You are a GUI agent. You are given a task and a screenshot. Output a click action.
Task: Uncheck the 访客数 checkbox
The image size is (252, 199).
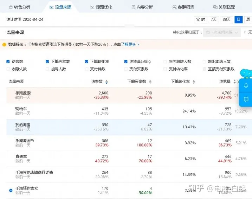[8, 62]
